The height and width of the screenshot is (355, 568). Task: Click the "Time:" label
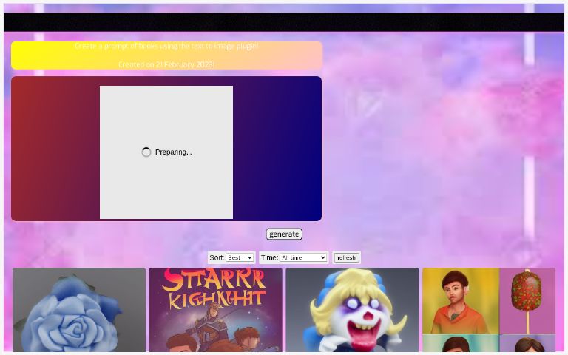coord(269,258)
